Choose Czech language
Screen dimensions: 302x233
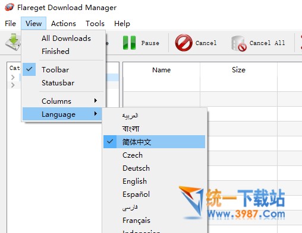pos(154,155)
